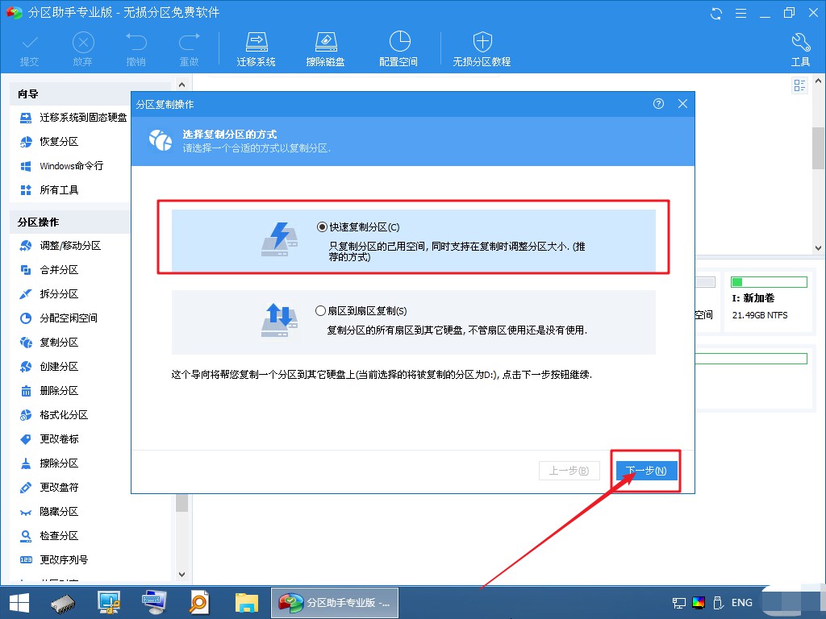Open the computer keyboard taskbar icon
Viewport: 826px width, 619px height.
click(x=154, y=603)
